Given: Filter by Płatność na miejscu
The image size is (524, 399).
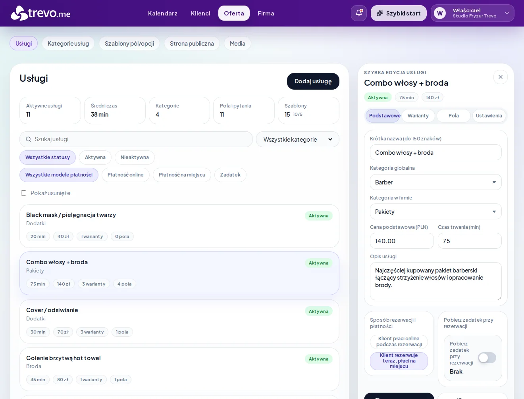Looking at the screenshot, I should coord(182,175).
